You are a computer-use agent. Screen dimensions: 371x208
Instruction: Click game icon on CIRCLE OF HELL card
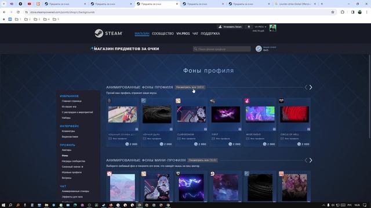(281, 101)
